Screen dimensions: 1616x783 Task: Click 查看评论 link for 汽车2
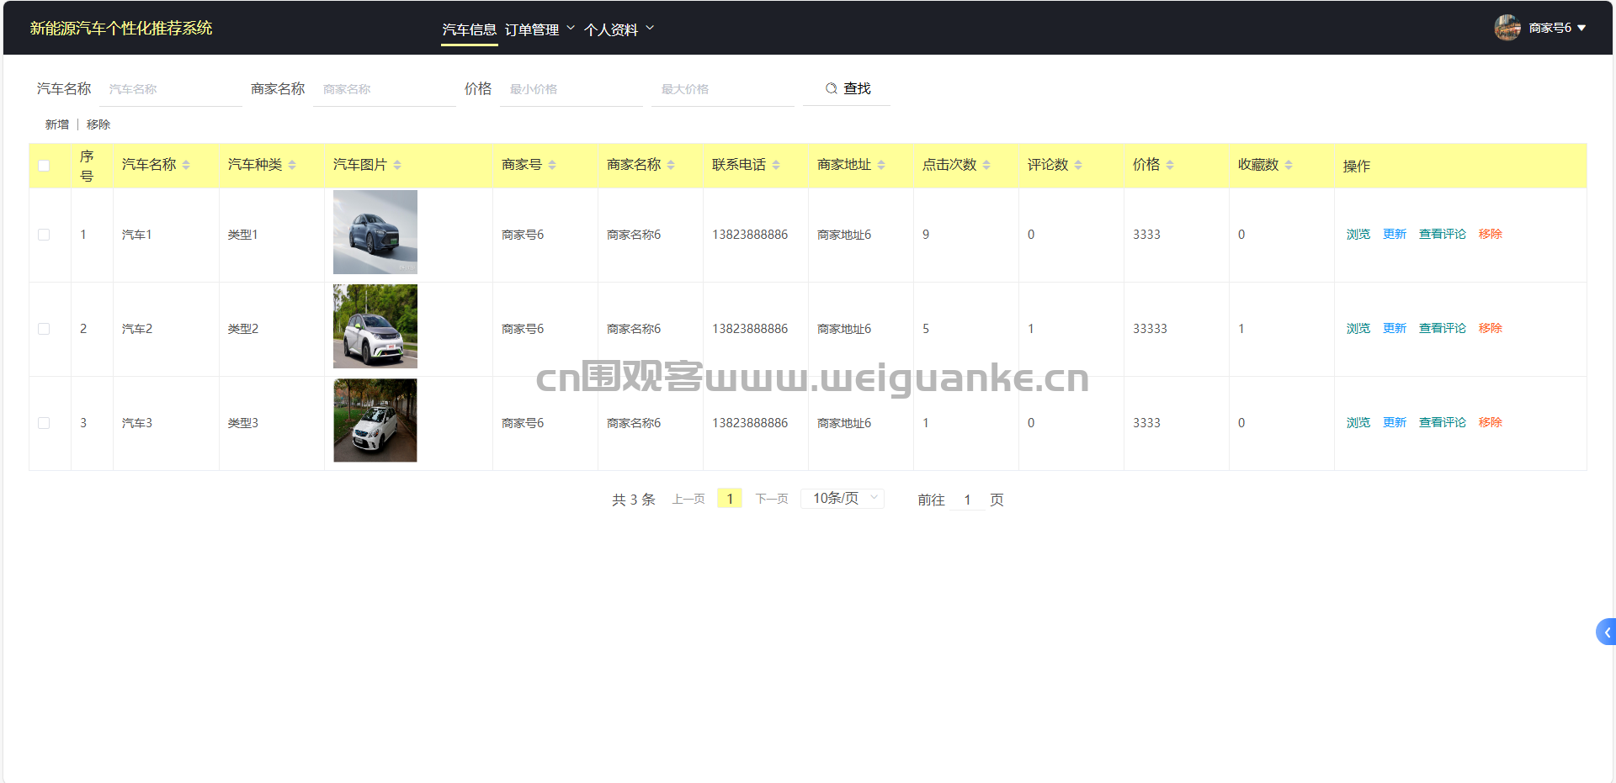[1442, 328]
